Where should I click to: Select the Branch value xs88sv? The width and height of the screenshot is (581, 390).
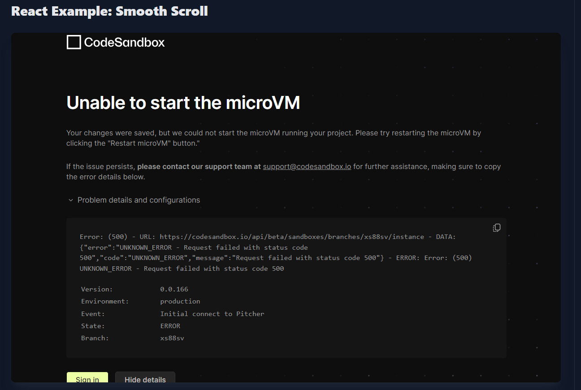point(172,338)
